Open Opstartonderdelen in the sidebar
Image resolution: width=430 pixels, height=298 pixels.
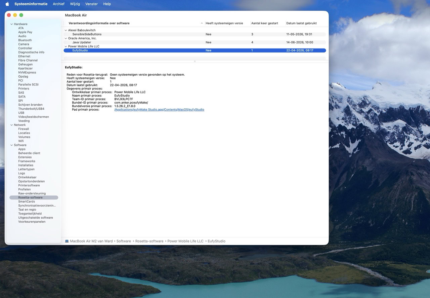(x=32, y=182)
